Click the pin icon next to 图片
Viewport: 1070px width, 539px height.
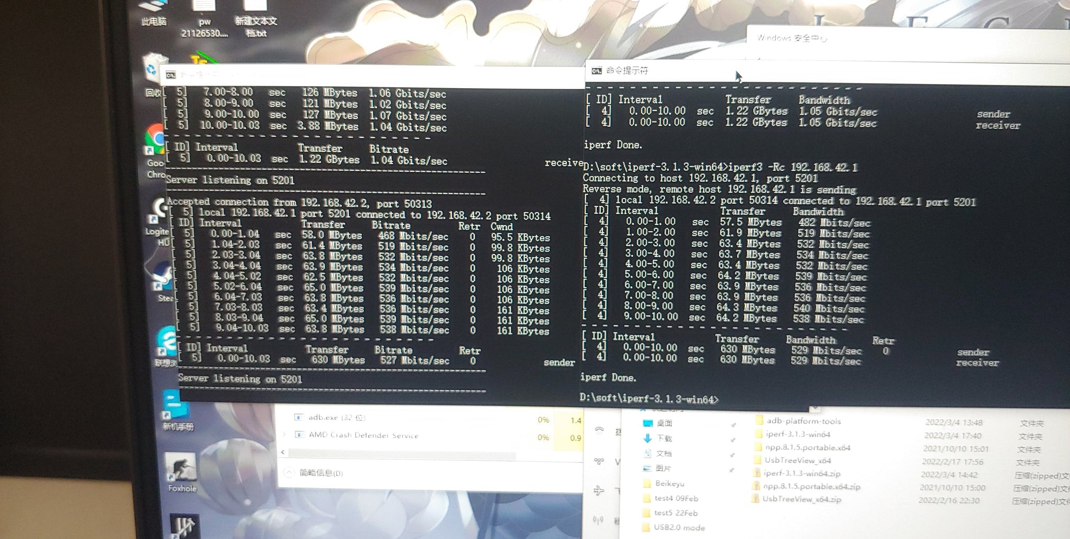click(731, 470)
